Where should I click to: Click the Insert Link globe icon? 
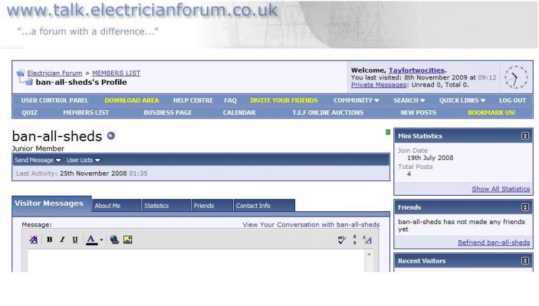[x=114, y=240]
